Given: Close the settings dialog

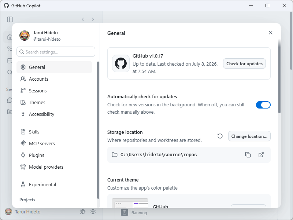Looking at the screenshot, I should click(x=271, y=33).
